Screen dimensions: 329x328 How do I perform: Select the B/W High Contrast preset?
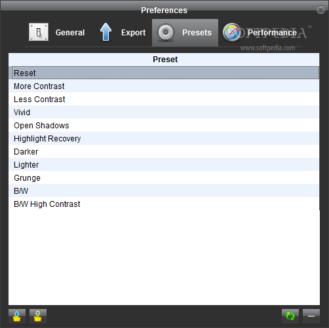(x=164, y=204)
